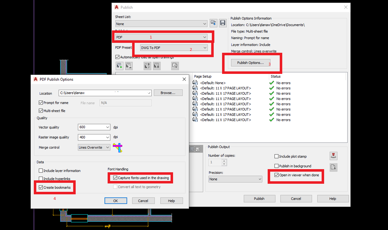The width and height of the screenshot is (388, 230).
Task: Click the sheet Preview magnifier icon
Action: [175, 66]
